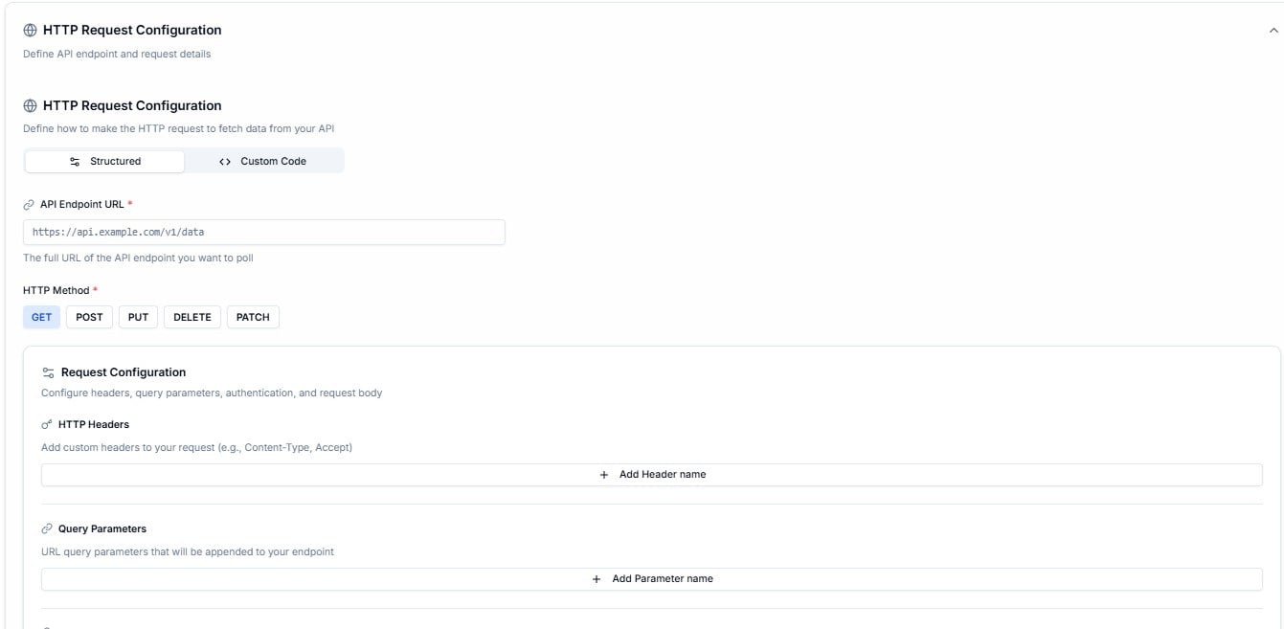Focus the API Endpoint URL input field
Viewport: 1284px width, 629px height.
[264, 232]
